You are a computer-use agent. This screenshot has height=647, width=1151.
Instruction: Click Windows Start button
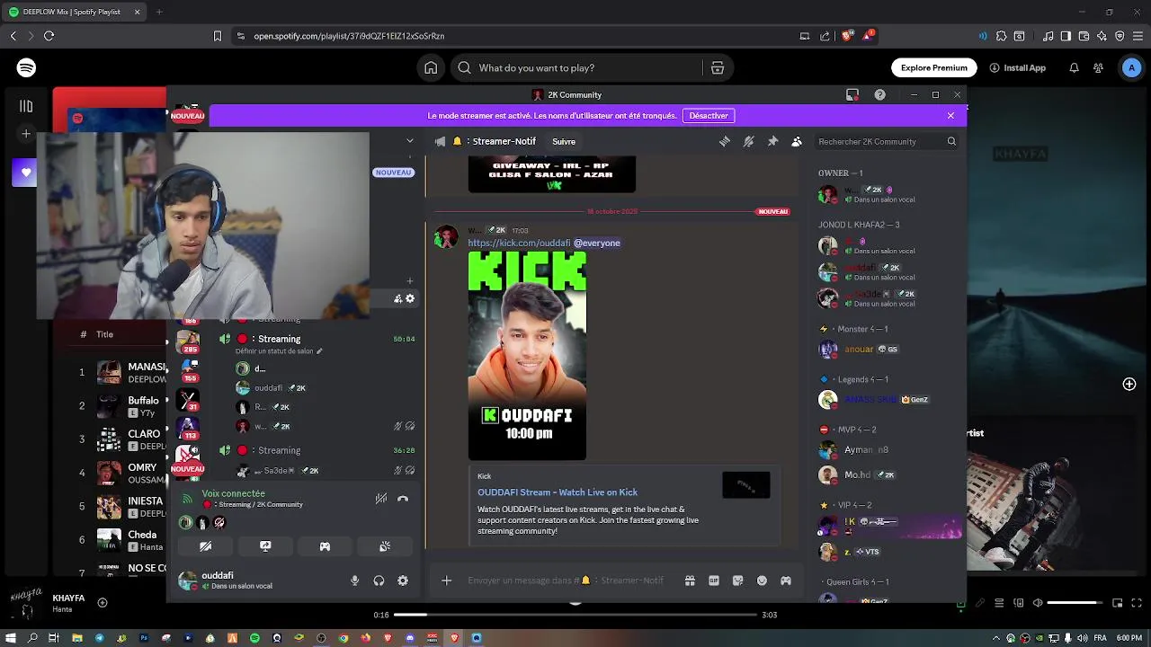click(12, 638)
